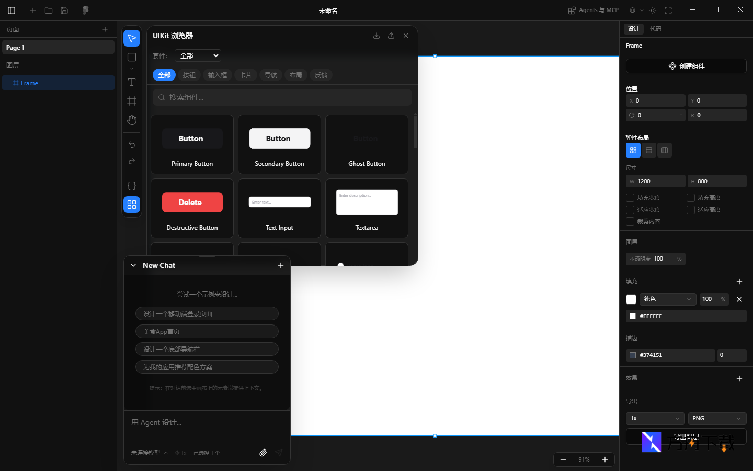Select the 按钮 category filter in UIKit browser
753x471 pixels.
coord(189,75)
